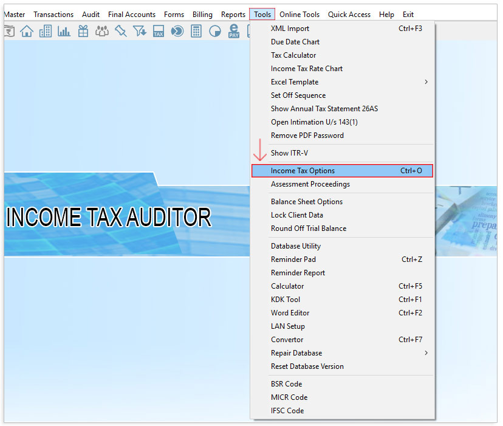Choose XML Import from Tools menu
Image resolution: width=503 pixels, height=426 pixels.
click(342, 29)
